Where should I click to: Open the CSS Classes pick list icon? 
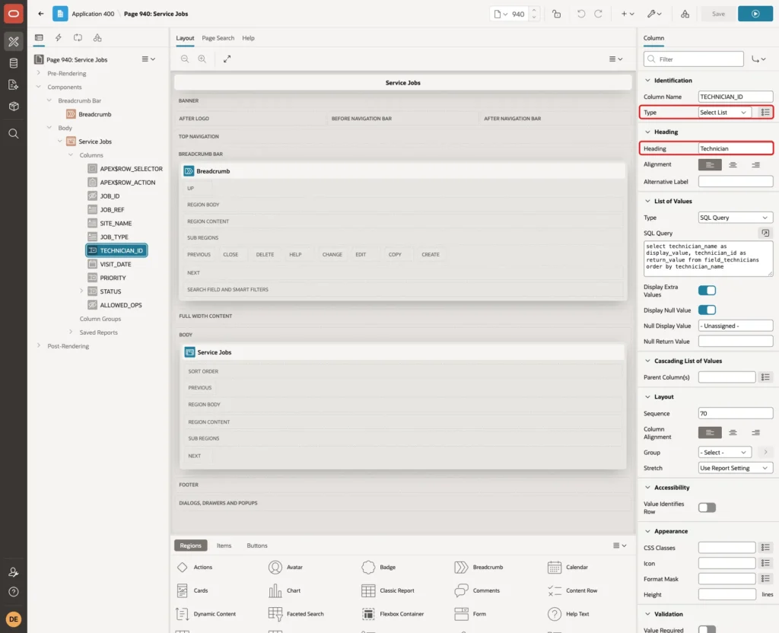(765, 548)
